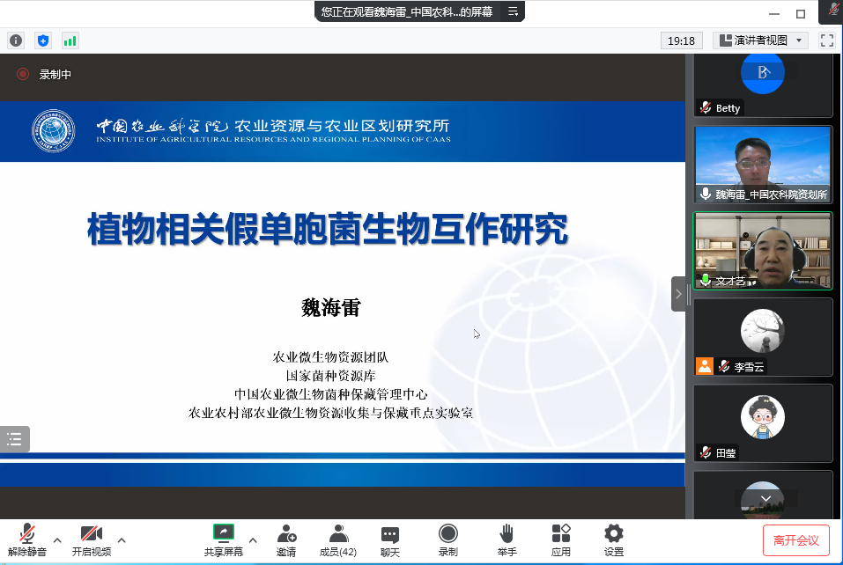Turn on camera with 开启视频
The width and height of the screenshot is (843, 565).
point(92,539)
